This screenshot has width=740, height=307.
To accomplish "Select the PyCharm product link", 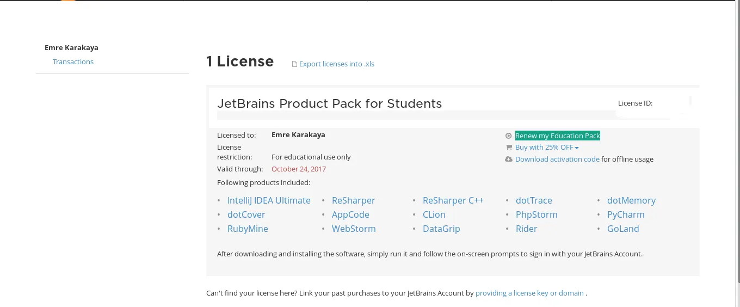I will tap(626, 215).
